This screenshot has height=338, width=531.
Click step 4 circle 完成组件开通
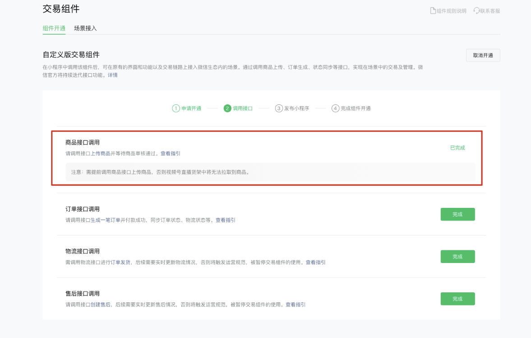(x=335, y=108)
